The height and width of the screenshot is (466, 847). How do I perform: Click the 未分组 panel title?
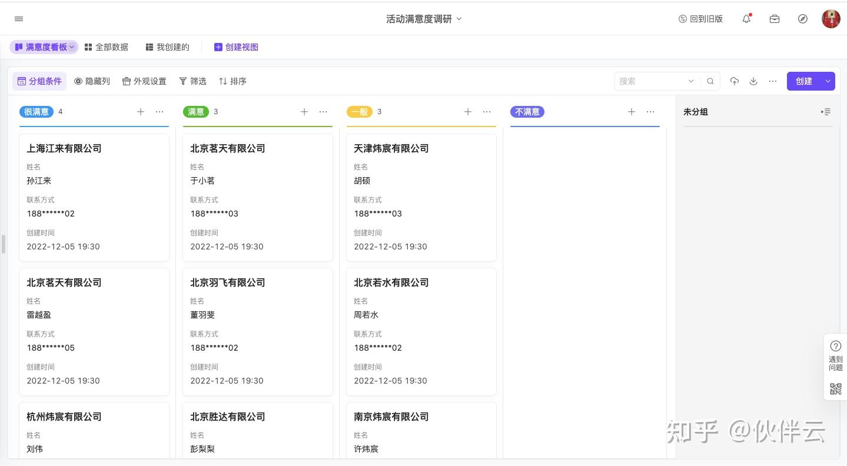click(x=696, y=112)
